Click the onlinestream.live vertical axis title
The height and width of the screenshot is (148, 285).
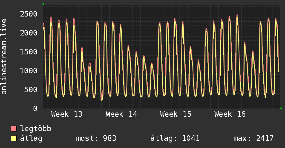pyautogui.click(x=4, y=57)
